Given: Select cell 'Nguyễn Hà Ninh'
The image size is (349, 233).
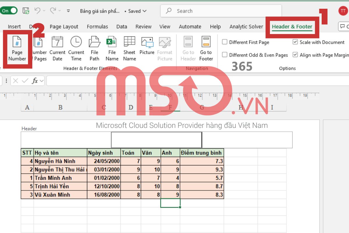Looking at the screenshot, I should click(60, 161).
